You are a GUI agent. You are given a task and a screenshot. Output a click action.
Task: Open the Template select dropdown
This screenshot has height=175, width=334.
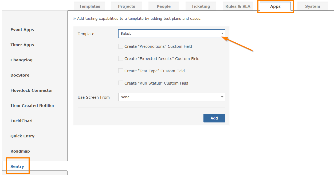[171, 34]
